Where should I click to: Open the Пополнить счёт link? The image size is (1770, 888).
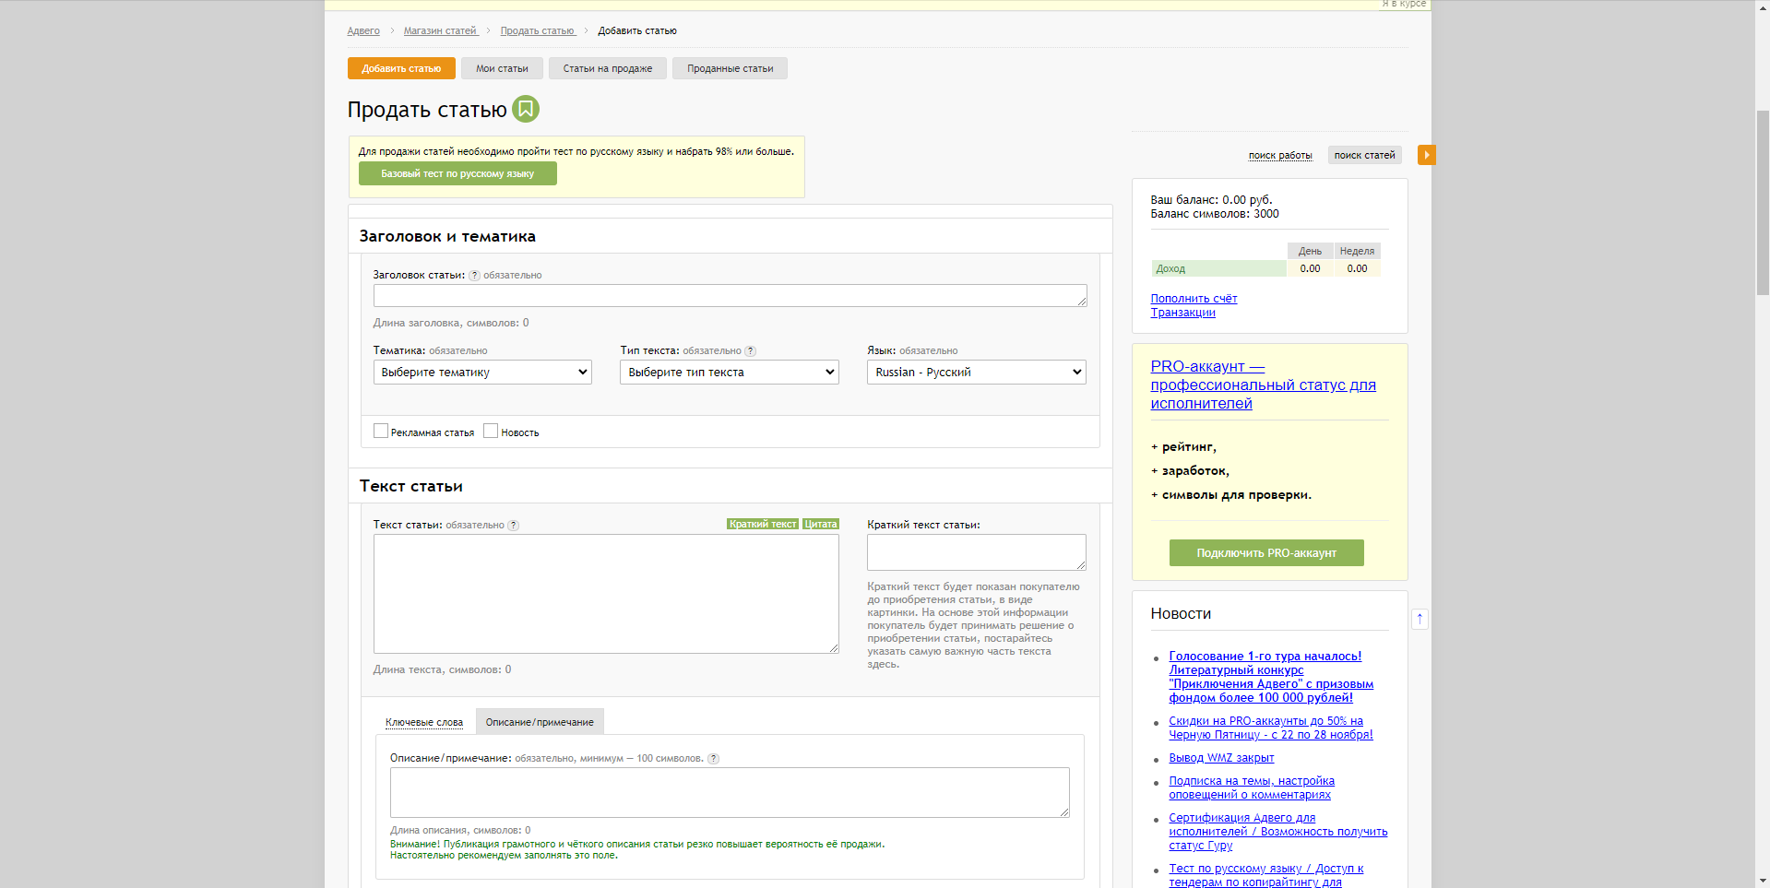1194,299
